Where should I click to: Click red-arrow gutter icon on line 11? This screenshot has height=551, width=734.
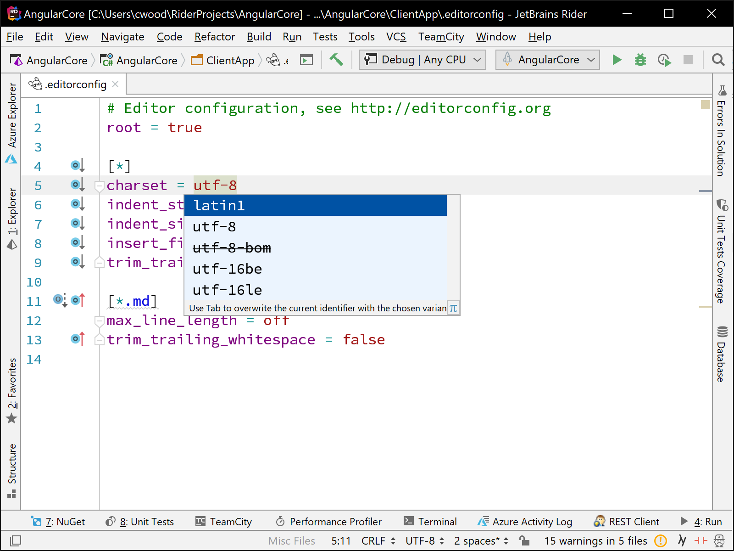78,300
